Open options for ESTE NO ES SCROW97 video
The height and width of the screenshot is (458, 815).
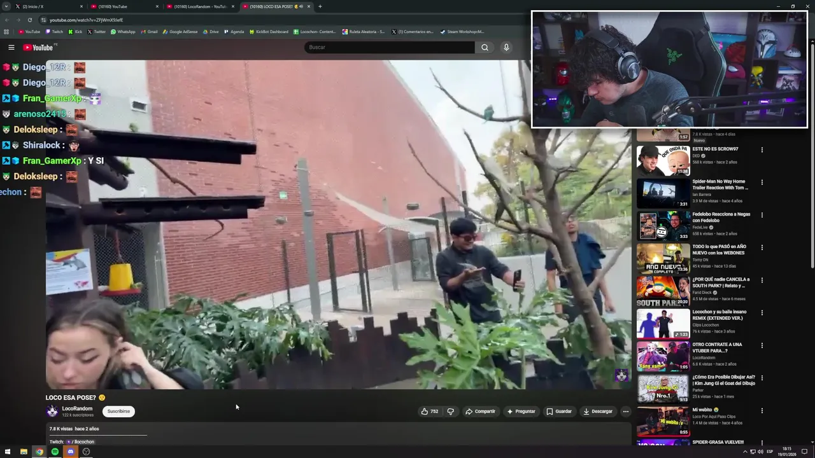coord(762,150)
